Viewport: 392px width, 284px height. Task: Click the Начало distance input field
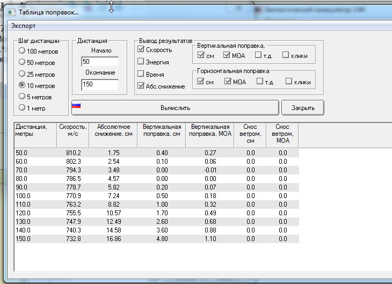point(99,61)
